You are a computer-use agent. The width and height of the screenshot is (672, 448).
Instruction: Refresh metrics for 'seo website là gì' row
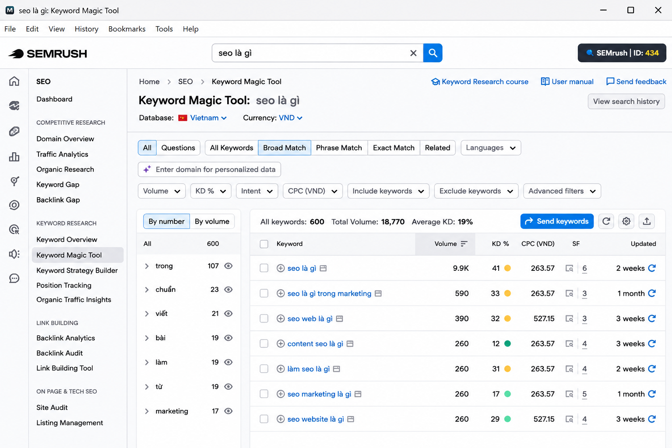(x=652, y=419)
